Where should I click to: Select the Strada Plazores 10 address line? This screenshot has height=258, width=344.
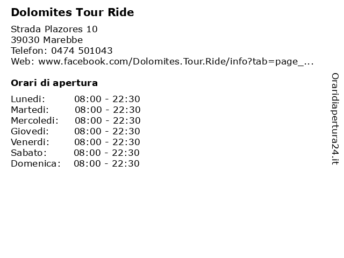point(54,29)
